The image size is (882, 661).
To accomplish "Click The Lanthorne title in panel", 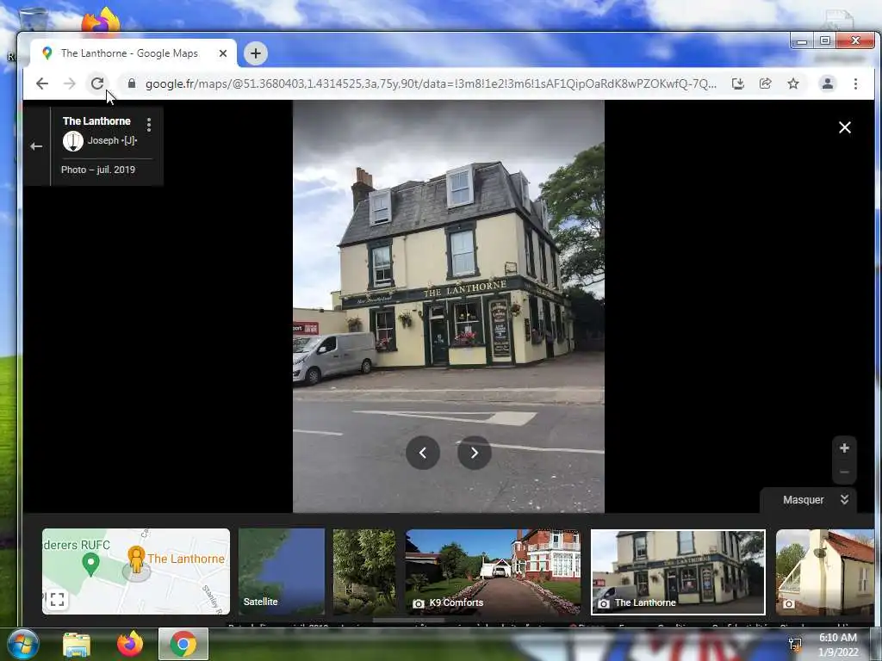I will tap(96, 120).
